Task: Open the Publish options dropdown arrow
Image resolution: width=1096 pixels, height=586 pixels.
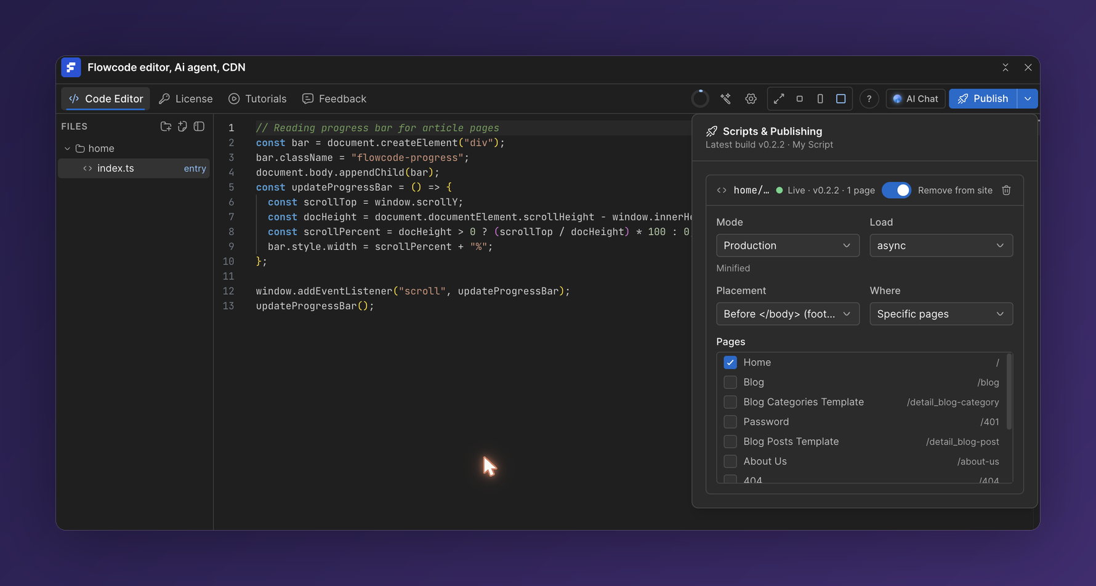Action: tap(1028, 98)
